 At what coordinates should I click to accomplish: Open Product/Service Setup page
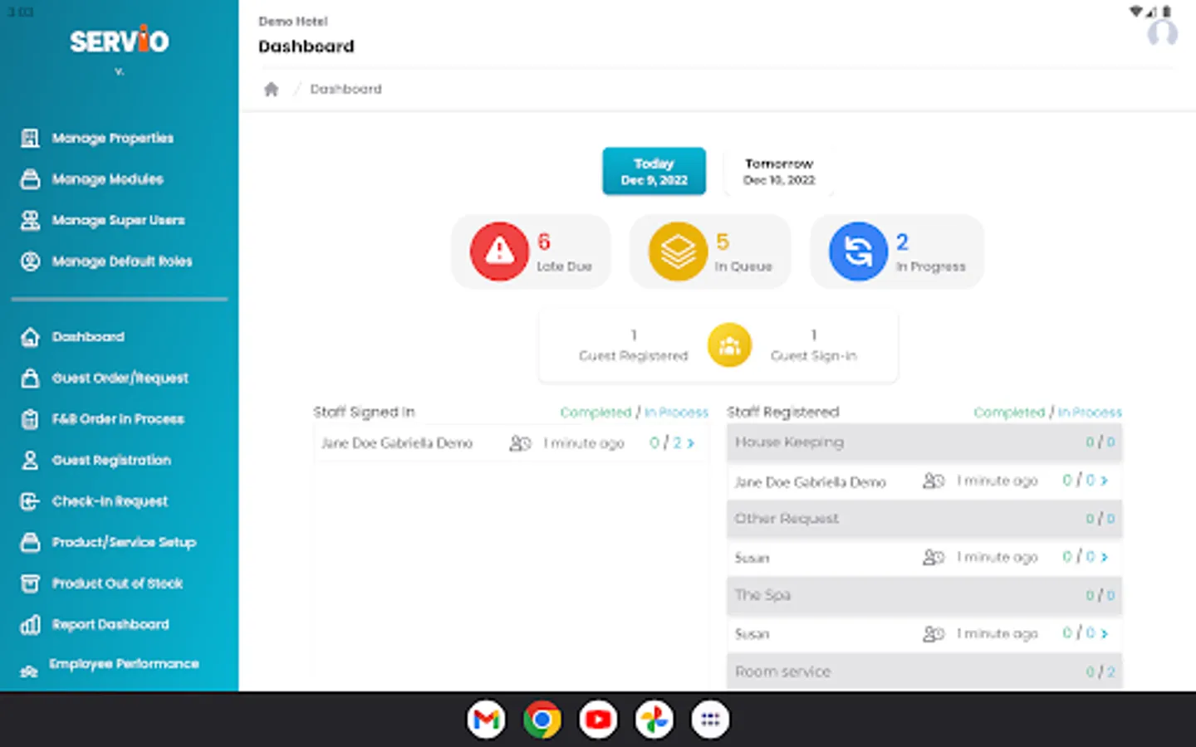point(124,543)
